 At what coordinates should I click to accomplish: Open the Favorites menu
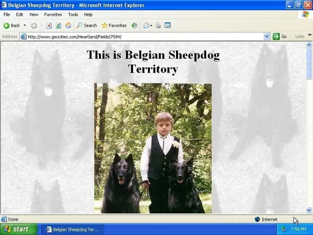(x=53, y=14)
